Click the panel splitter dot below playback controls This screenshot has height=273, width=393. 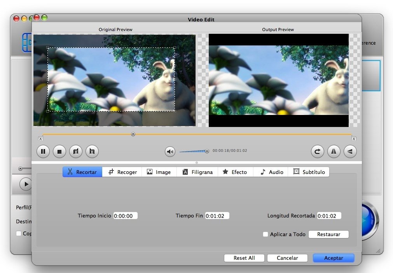click(197, 163)
